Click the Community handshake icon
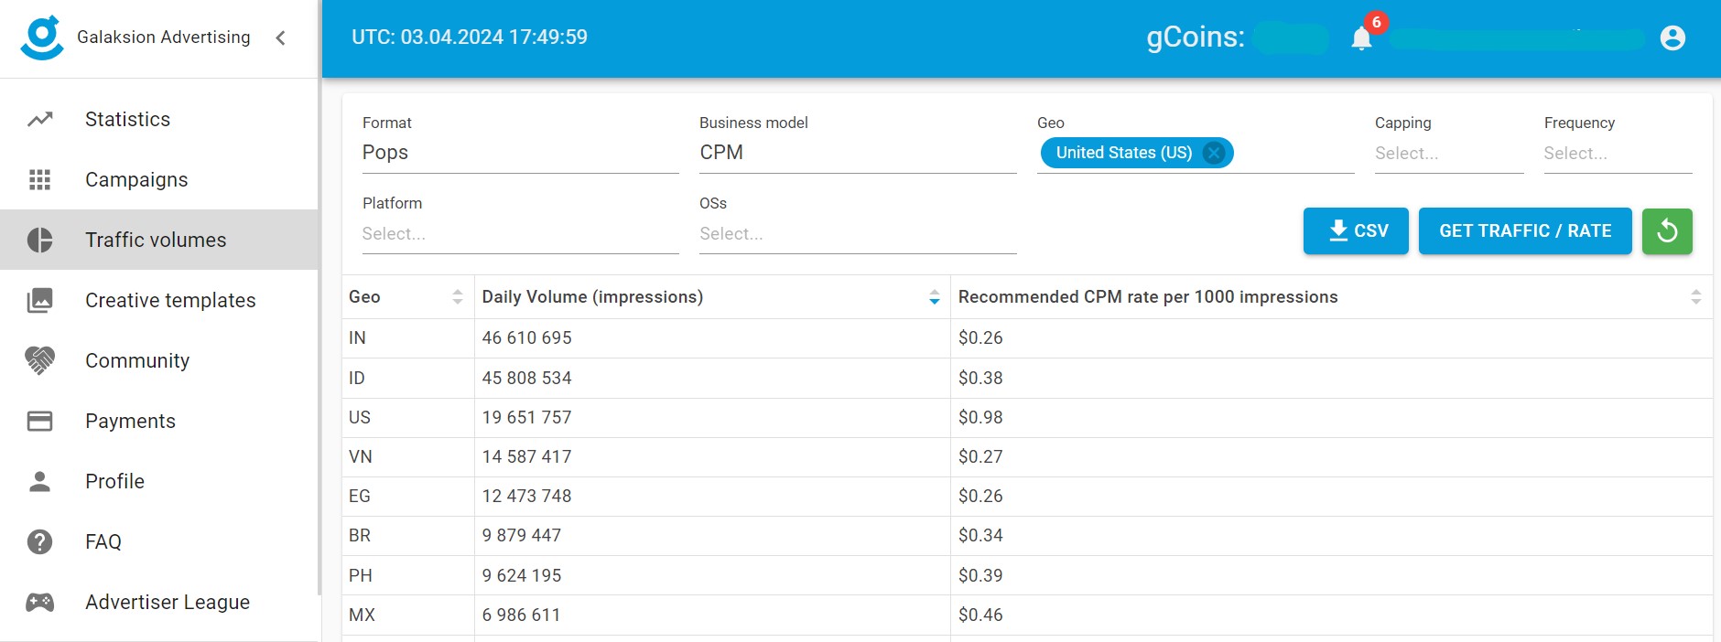The height and width of the screenshot is (642, 1721). pyautogui.click(x=40, y=360)
